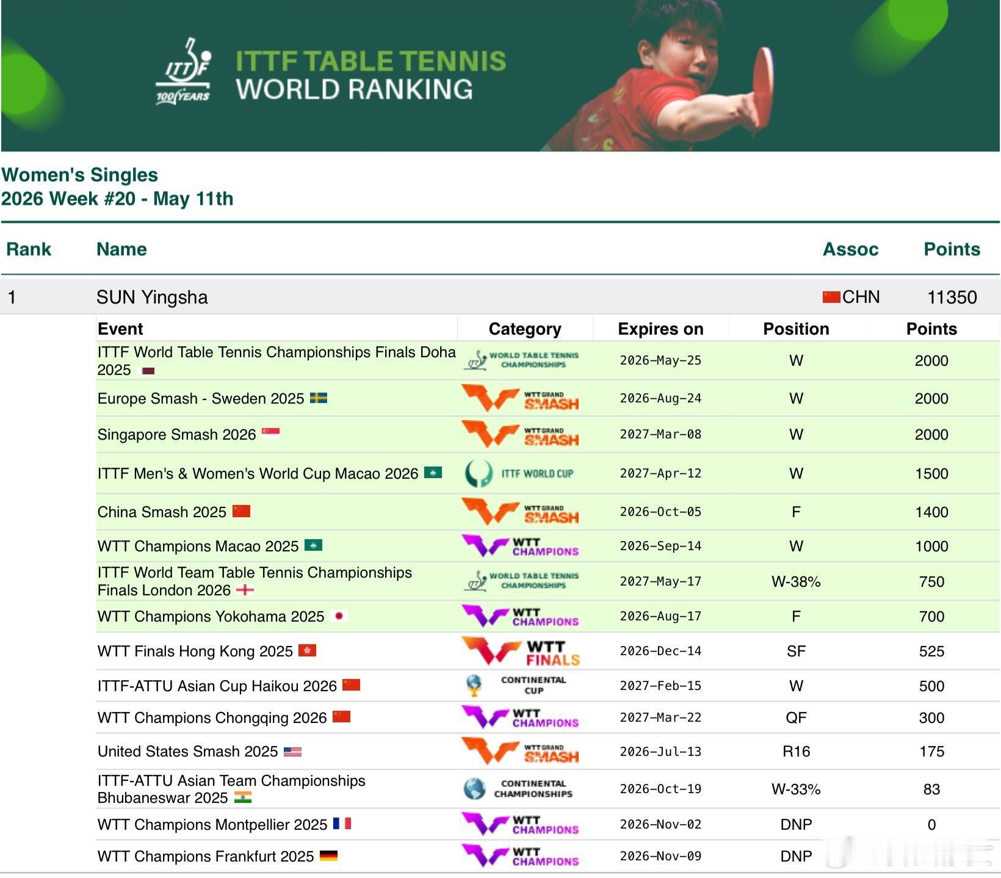1001x878 pixels.
Task: Click the "Expires on" column header
Action: (x=660, y=329)
